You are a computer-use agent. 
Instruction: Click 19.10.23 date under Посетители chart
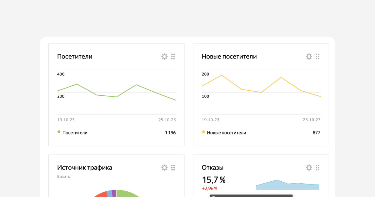(66, 120)
